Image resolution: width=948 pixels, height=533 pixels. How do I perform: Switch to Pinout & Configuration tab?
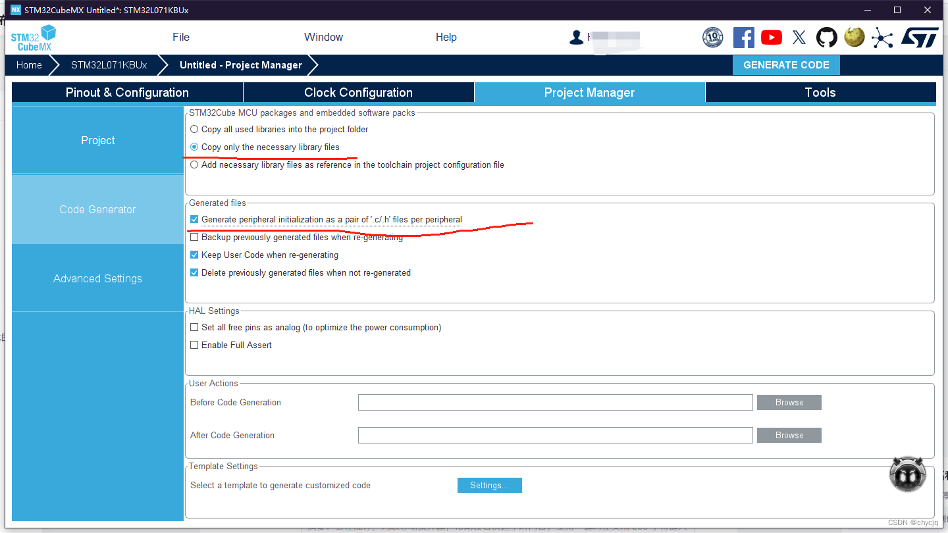click(127, 93)
